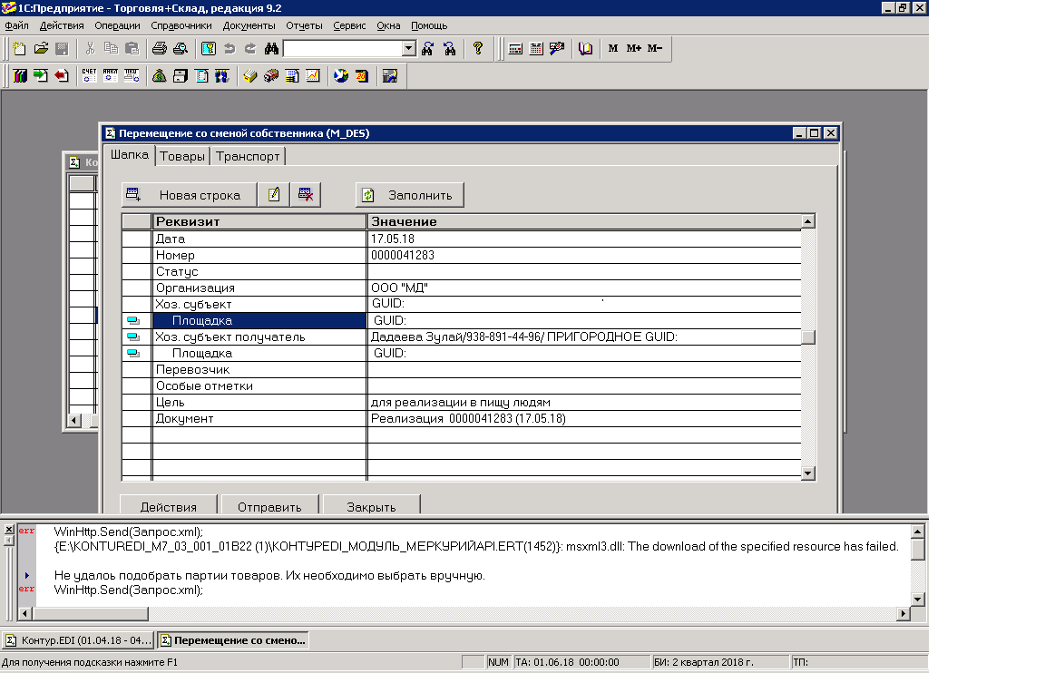Click message panel scroll down arrow
Screen dimensions: 1045x673
(x=918, y=599)
